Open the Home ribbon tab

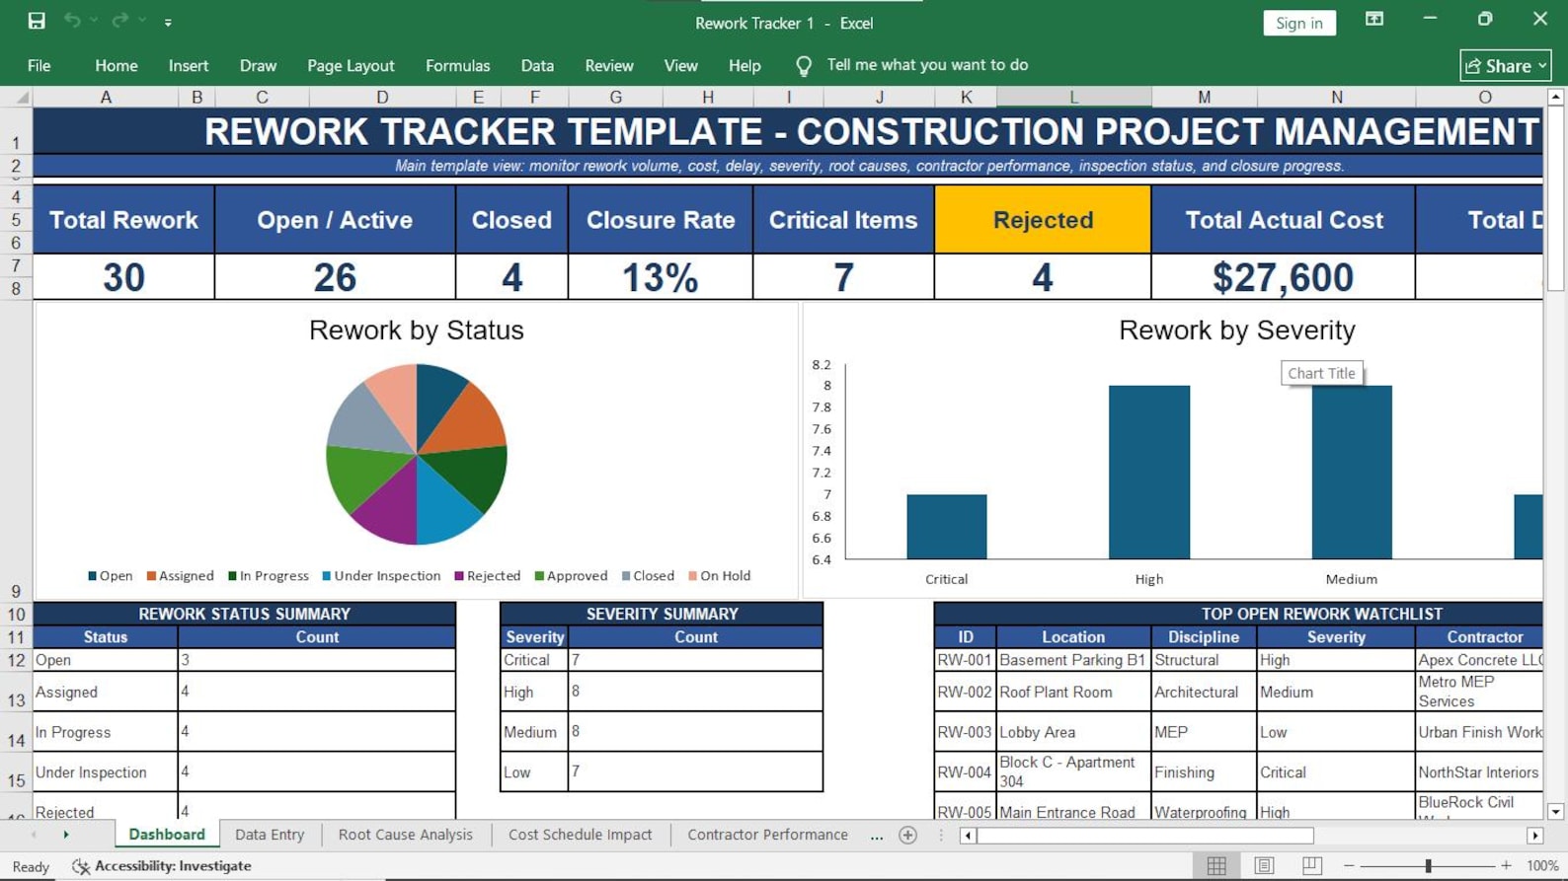117,66
